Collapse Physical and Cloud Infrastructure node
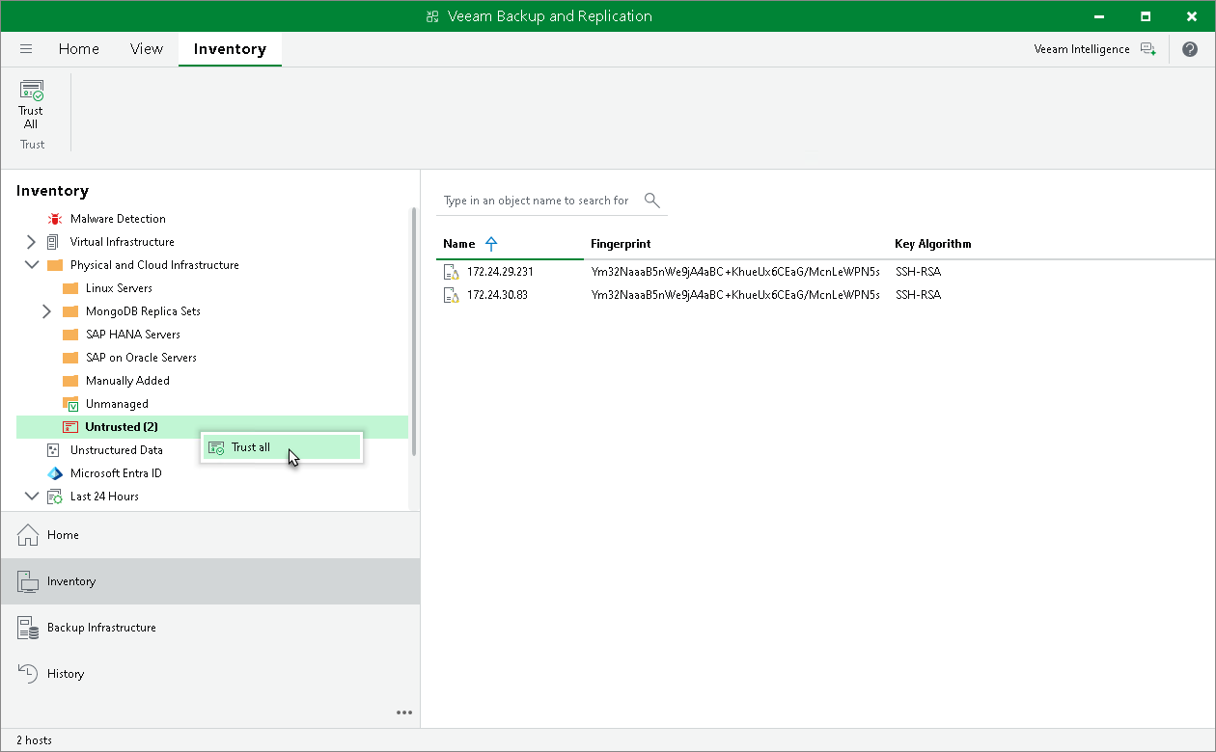This screenshot has height=752, width=1216. pyautogui.click(x=31, y=265)
